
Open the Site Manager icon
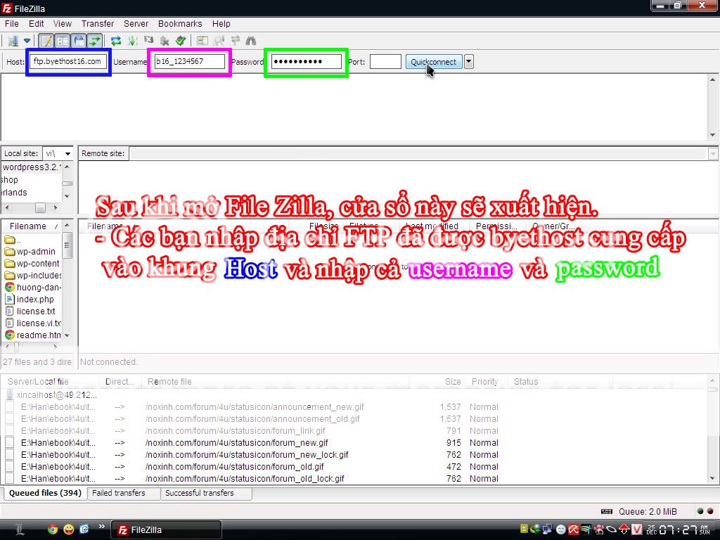click(x=13, y=41)
